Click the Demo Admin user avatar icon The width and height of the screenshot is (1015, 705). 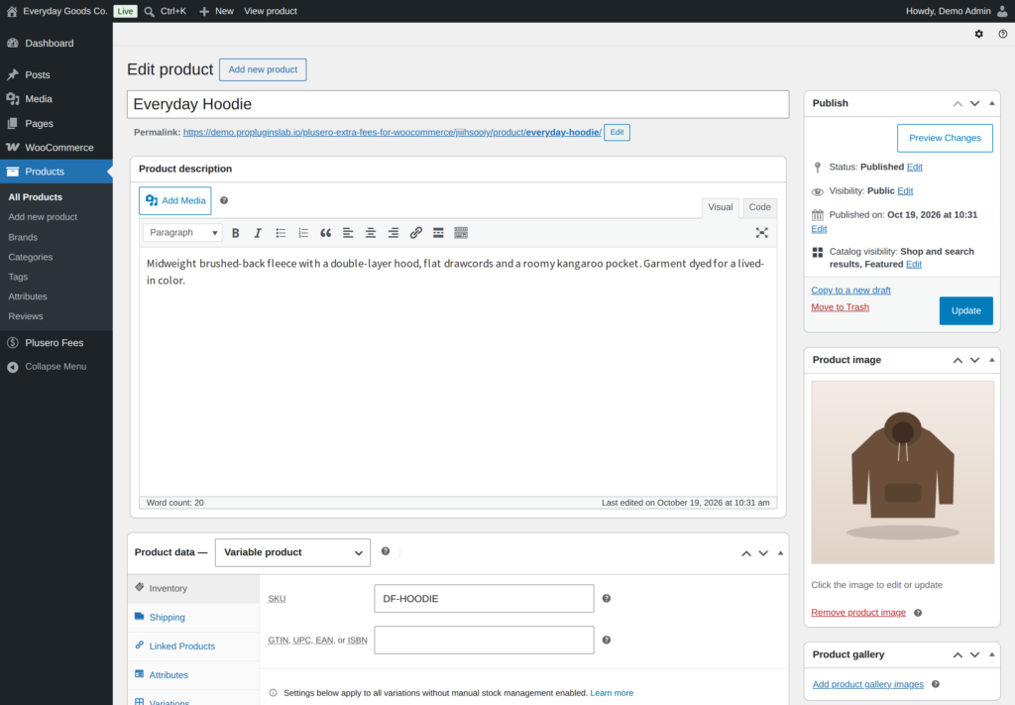[x=1003, y=11]
